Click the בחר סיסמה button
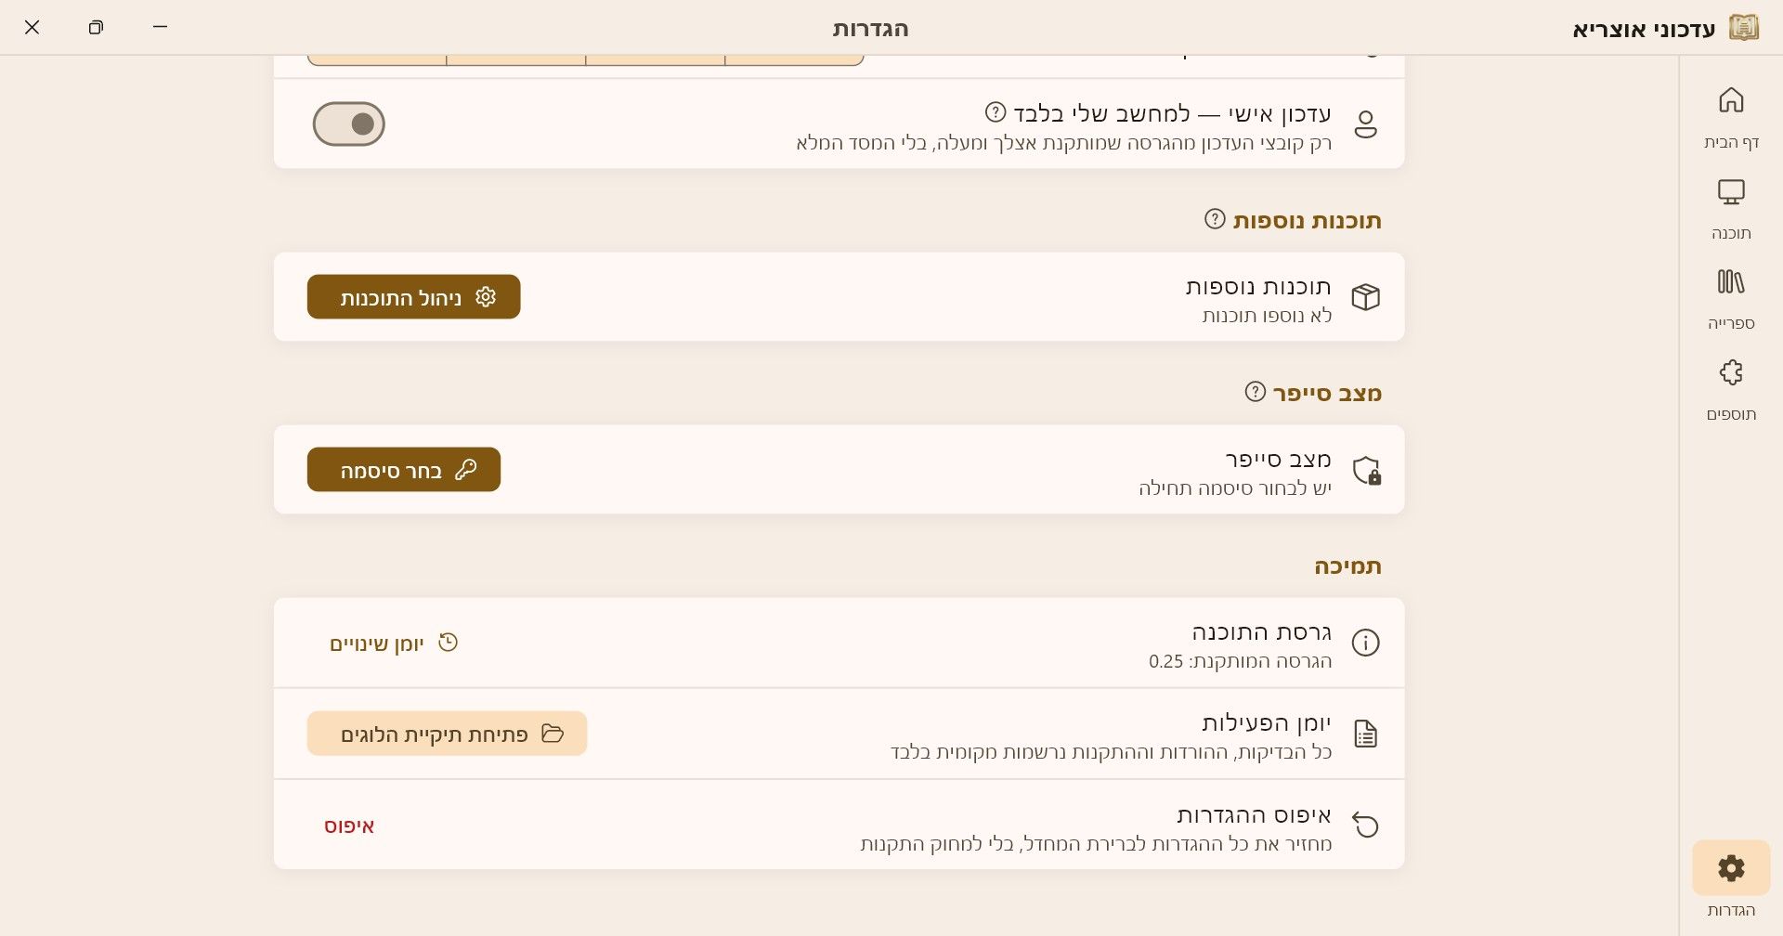 [404, 470]
